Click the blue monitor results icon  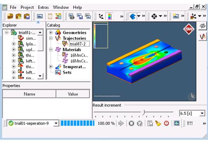pyautogui.click(x=177, y=123)
